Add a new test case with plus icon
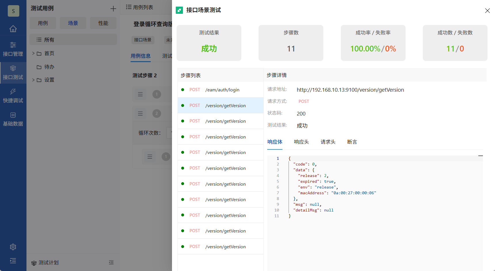Viewport: 495px width, 271px height. tap(113, 9)
